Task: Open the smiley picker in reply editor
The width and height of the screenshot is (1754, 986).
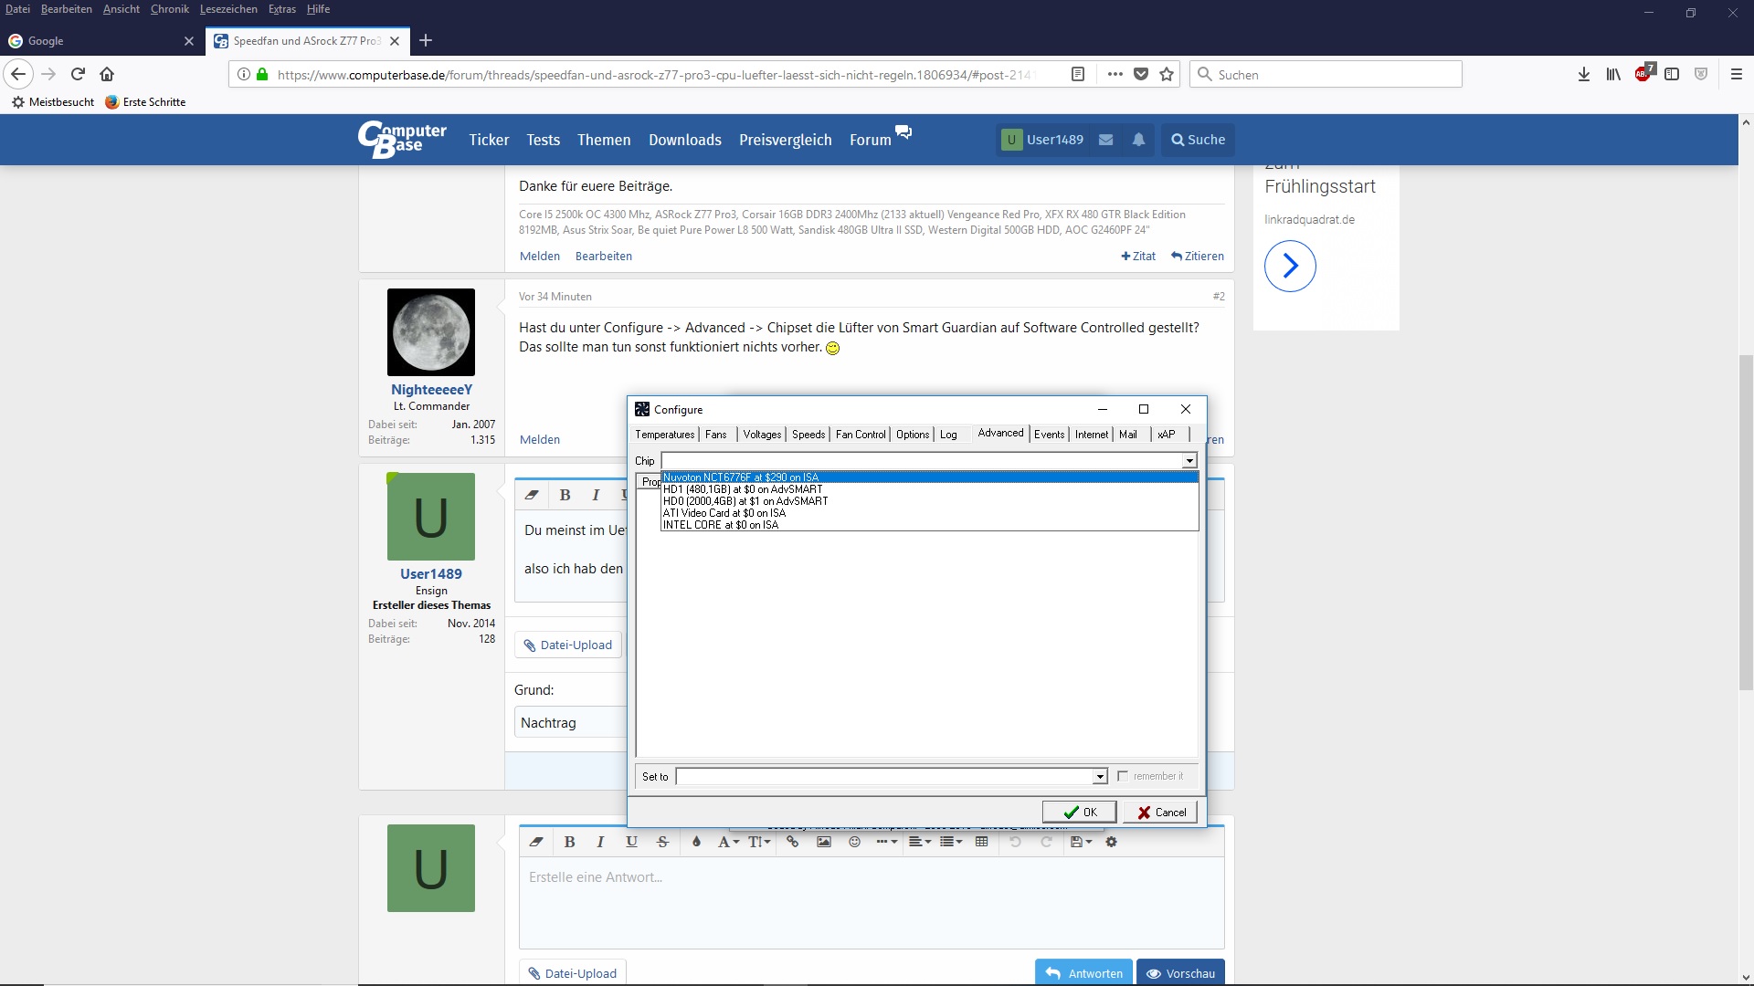Action: coord(855,842)
